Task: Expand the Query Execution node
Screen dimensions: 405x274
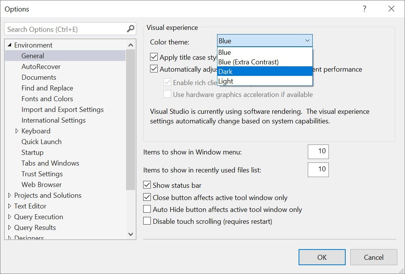Action: pyautogui.click(x=10, y=217)
